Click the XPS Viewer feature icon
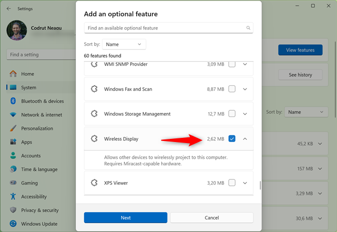337x232 pixels. [94, 183]
